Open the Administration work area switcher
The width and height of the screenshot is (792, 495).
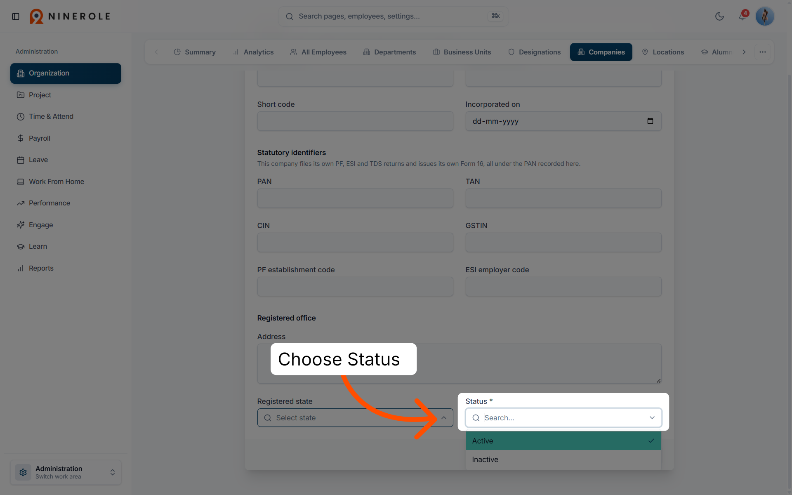(x=66, y=472)
